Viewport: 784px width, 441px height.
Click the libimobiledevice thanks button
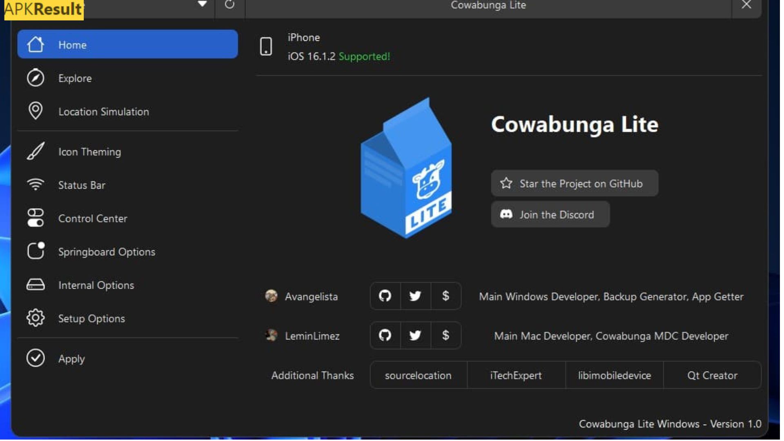click(614, 375)
